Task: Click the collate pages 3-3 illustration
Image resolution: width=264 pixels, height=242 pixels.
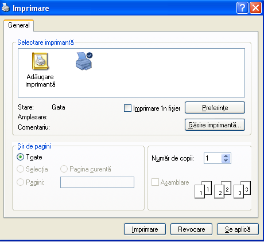Action: pyautogui.click(x=242, y=190)
